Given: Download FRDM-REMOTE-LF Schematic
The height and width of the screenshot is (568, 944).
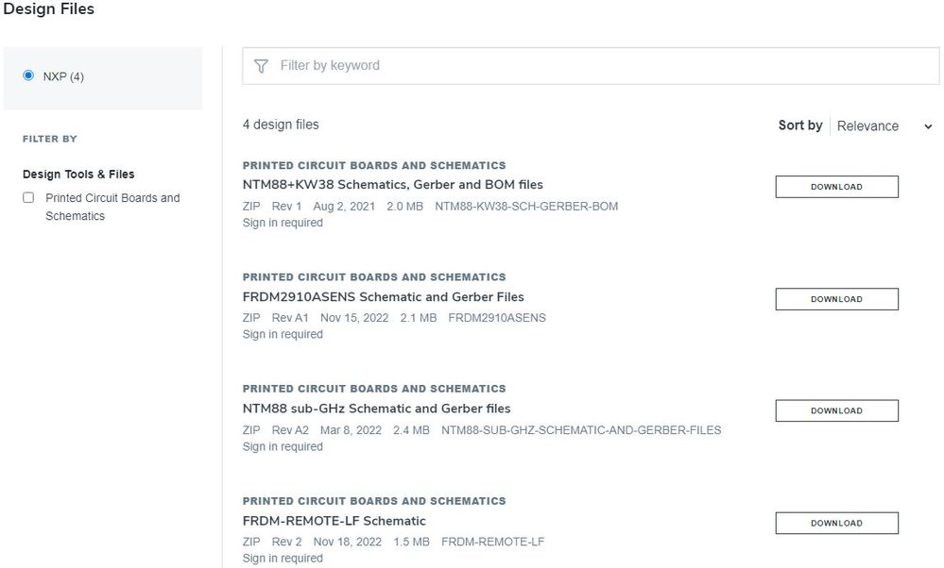Looking at the screenshot, I should click(836, 523).
